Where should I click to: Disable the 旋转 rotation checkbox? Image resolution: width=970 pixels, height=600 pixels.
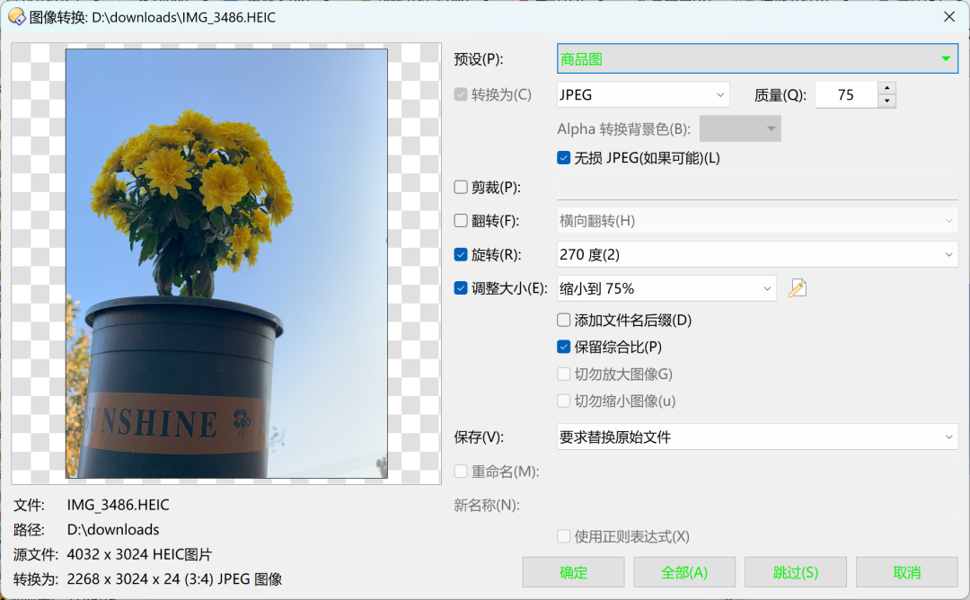461,254
